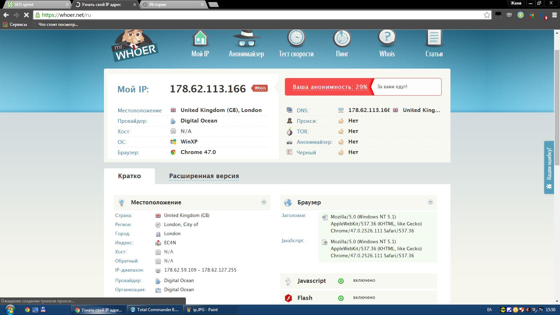Open the Сервисы apps bookmark

(15, 24)
